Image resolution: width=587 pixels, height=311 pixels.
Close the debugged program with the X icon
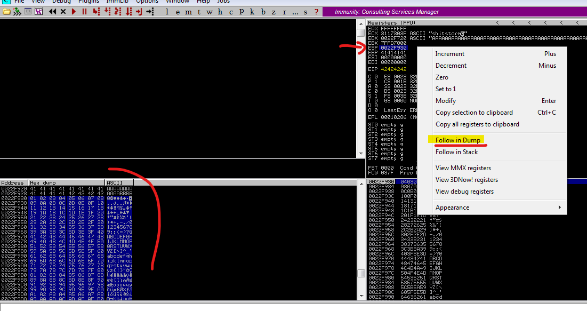click(x=63, y=12)
